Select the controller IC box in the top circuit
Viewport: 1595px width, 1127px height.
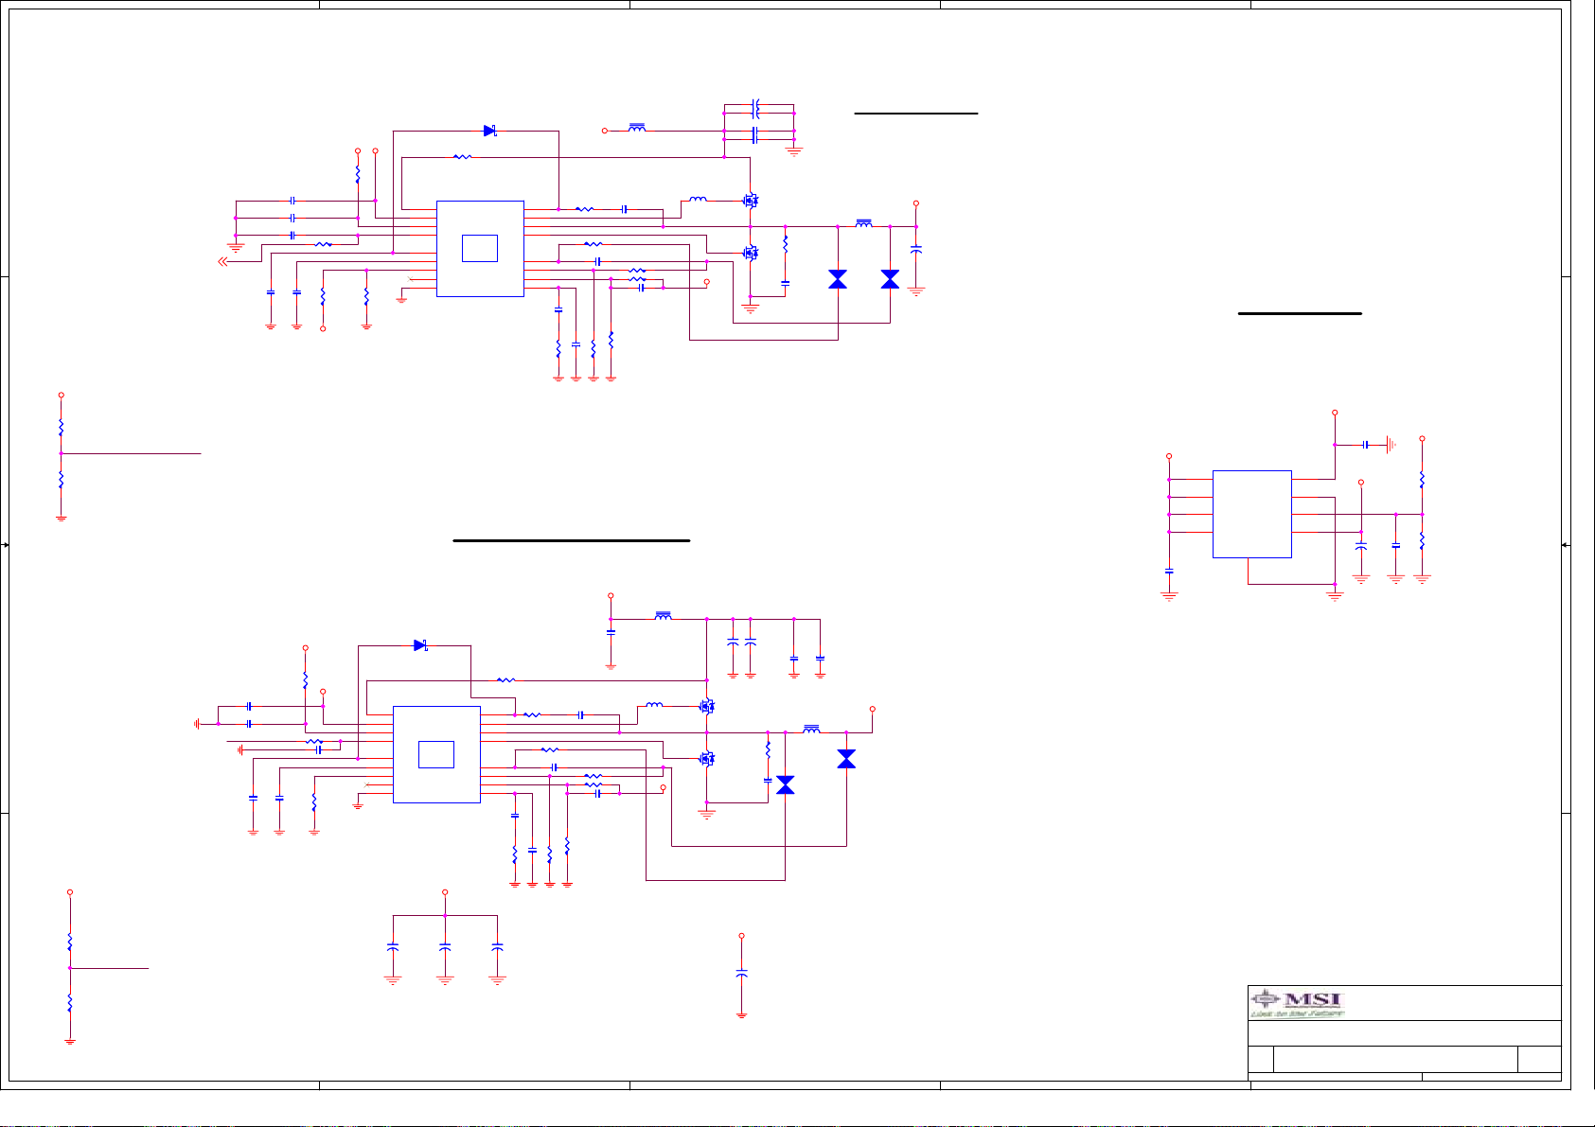(480, 249)
